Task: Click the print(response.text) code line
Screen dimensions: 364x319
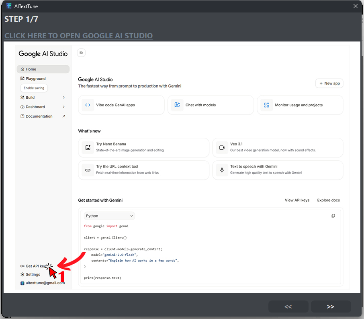Action: (102, 278)
